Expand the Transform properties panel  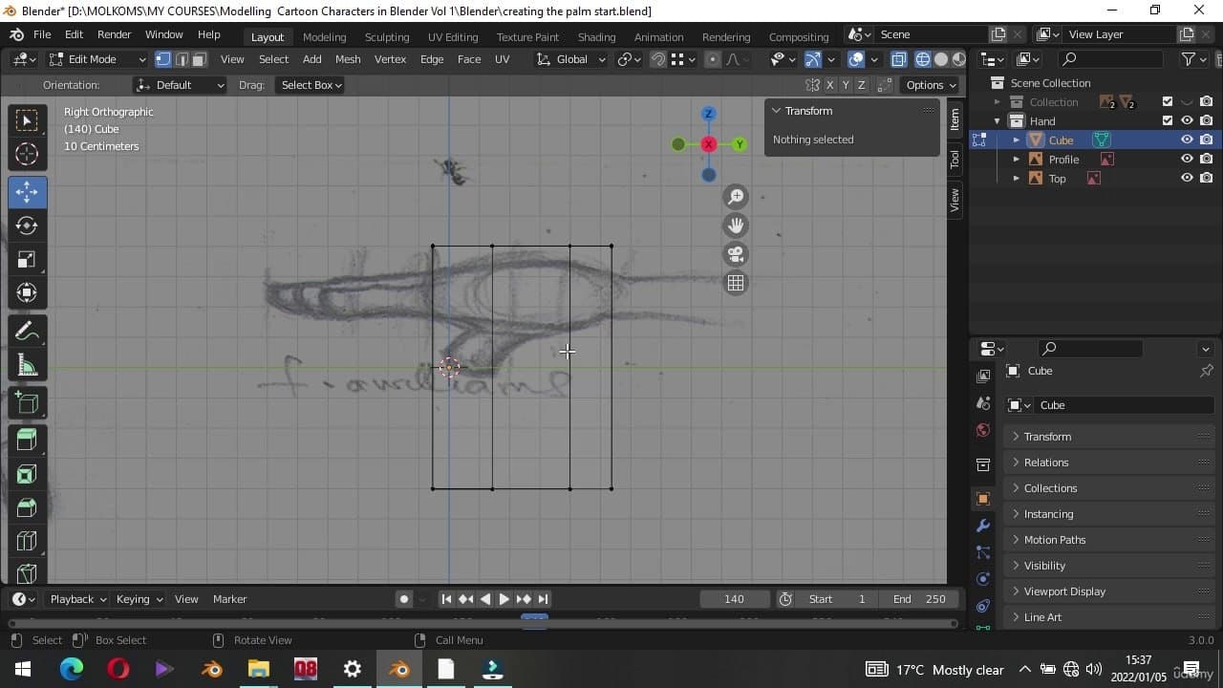(x=1108, y=437)
